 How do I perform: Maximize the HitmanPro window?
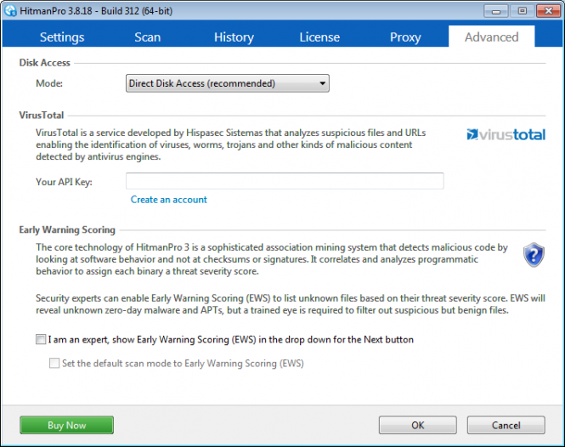(x=523, y=11)
